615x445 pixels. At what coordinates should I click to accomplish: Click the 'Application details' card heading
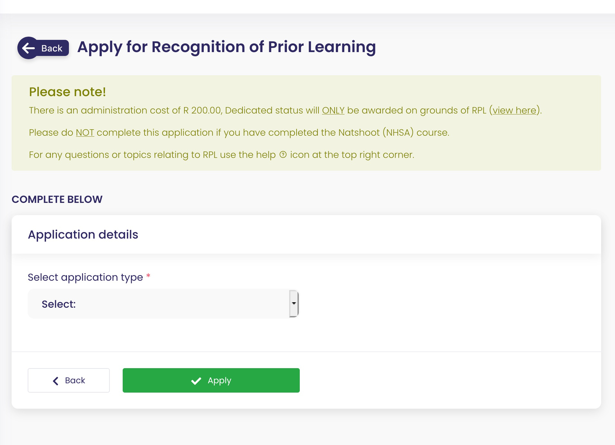(x=83, y=235)
